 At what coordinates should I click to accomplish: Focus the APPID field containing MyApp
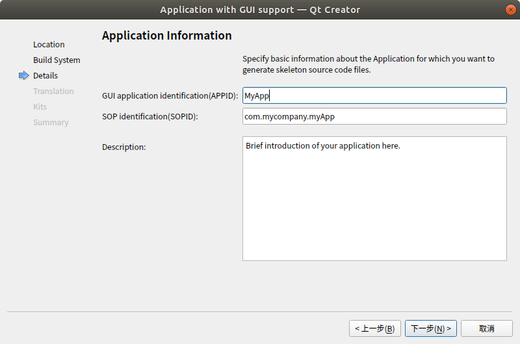(374, 95)
